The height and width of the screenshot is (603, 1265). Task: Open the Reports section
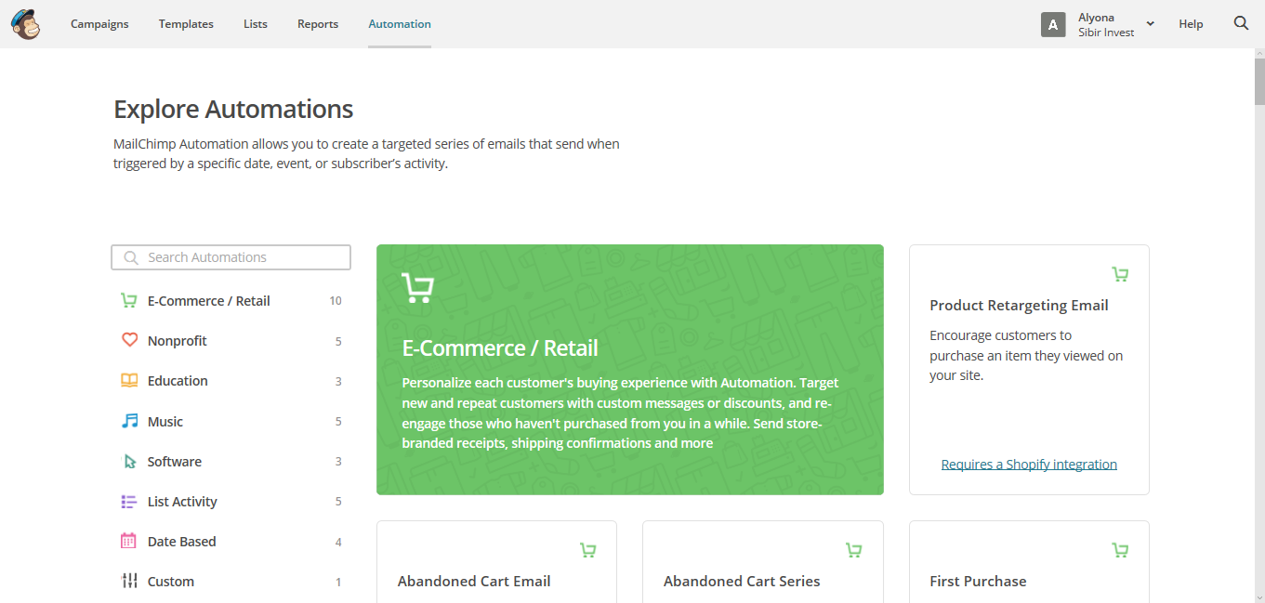coord(318,24)
